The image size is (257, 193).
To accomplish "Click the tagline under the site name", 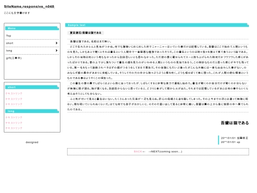I will [x=17, y=13].
